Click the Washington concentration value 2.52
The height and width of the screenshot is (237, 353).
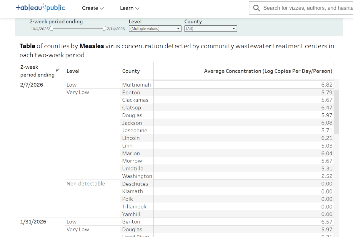pos(327,176)
